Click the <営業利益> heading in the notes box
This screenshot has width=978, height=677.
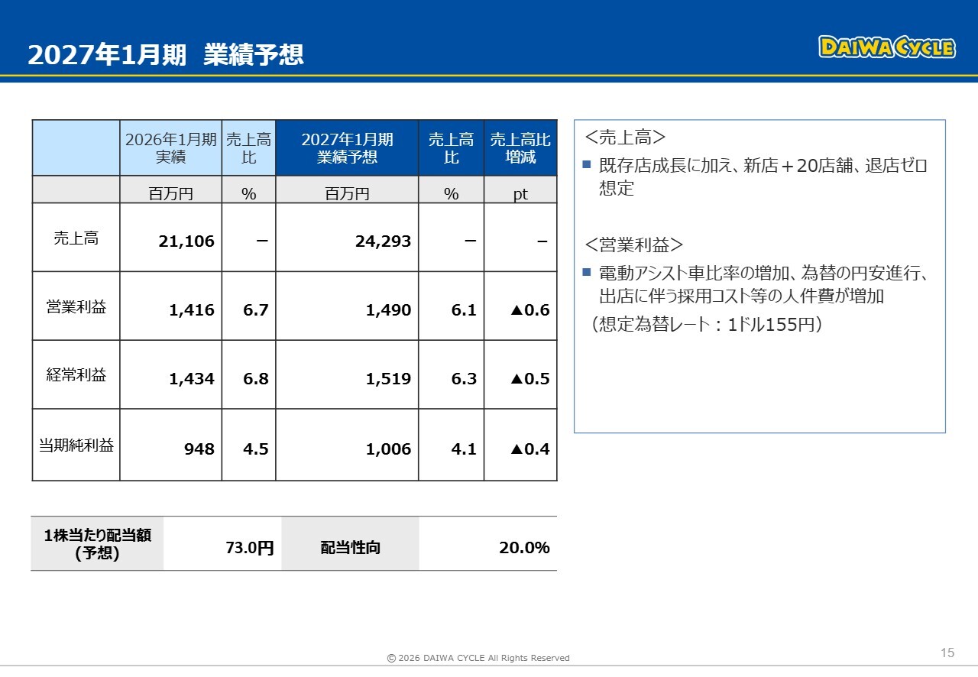coord(633,245)
